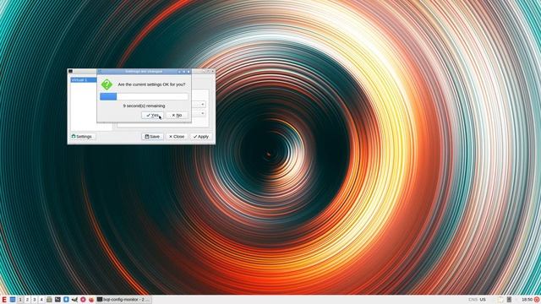Open the red E start menu

(4, 300)
